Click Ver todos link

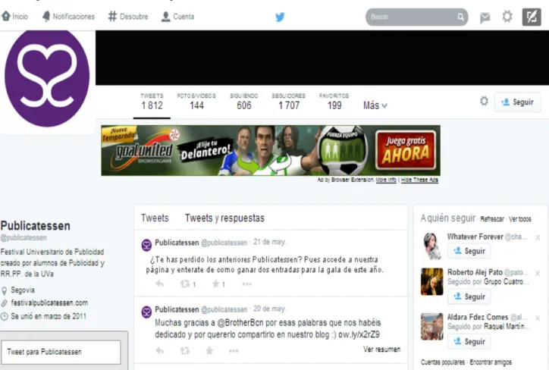pyautogui.click(x=520, y=219)
